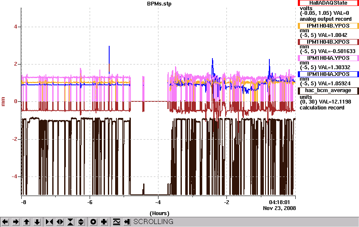Viewport: 359px width, 227px height.
Task: Click the Y-axis 4 tick label
Action: tap(16, 27)
